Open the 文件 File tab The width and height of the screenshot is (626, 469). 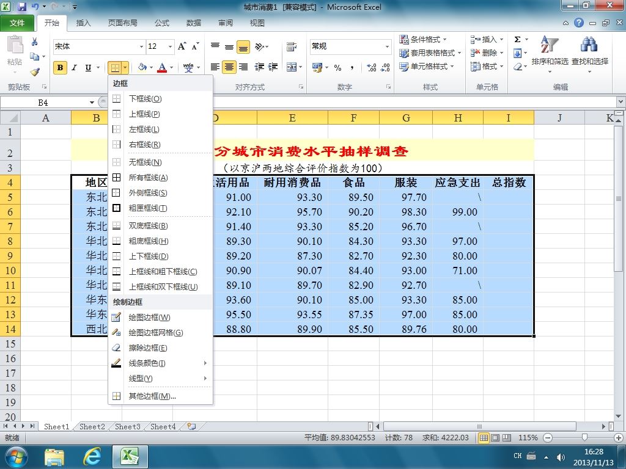(17, 23)
